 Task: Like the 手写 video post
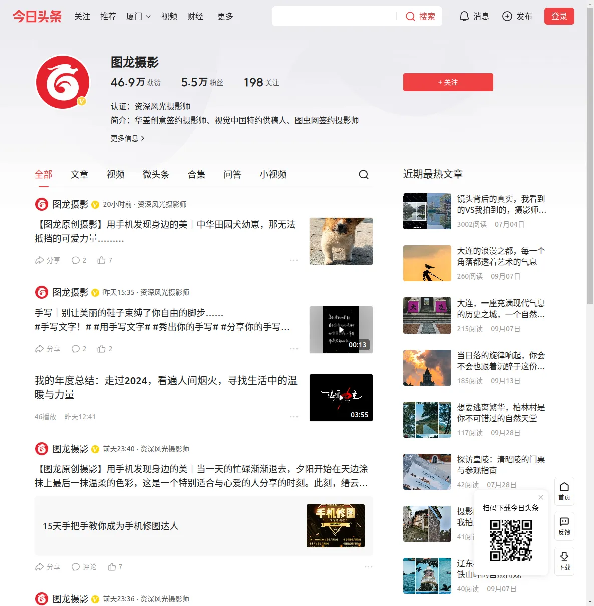pyautogui.click(x=105, y=349)
